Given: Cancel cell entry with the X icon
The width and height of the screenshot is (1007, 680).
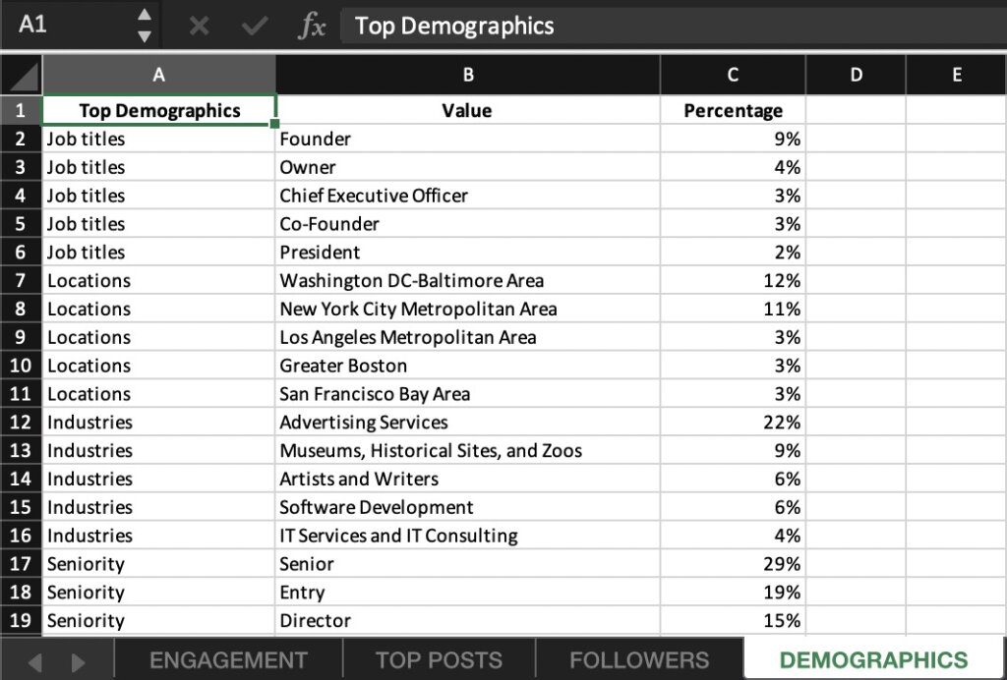Looking at the screenshot, I should click(x=200, y=27).
